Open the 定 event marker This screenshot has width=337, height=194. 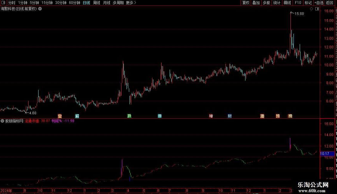60,116
